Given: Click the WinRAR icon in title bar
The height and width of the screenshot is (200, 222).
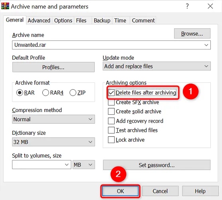Looking at the screenshot, I should click(x=5, y=6).
